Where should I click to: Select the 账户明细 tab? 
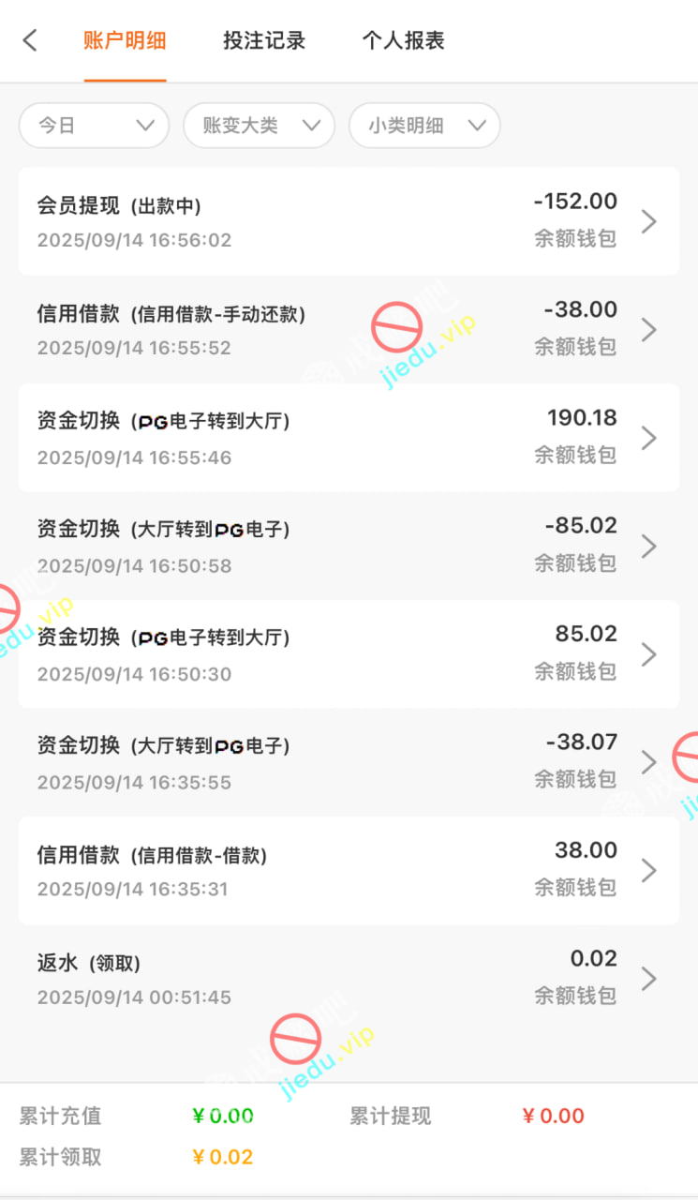[x=125, y=40]
